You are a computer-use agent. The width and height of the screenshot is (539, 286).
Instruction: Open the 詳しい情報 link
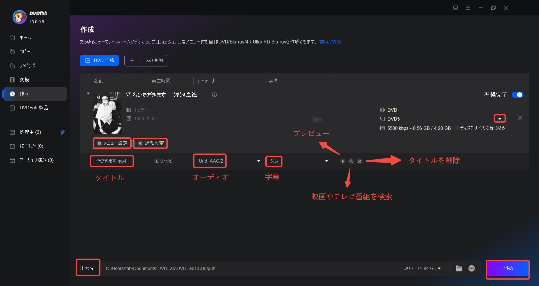coord(332,42)
